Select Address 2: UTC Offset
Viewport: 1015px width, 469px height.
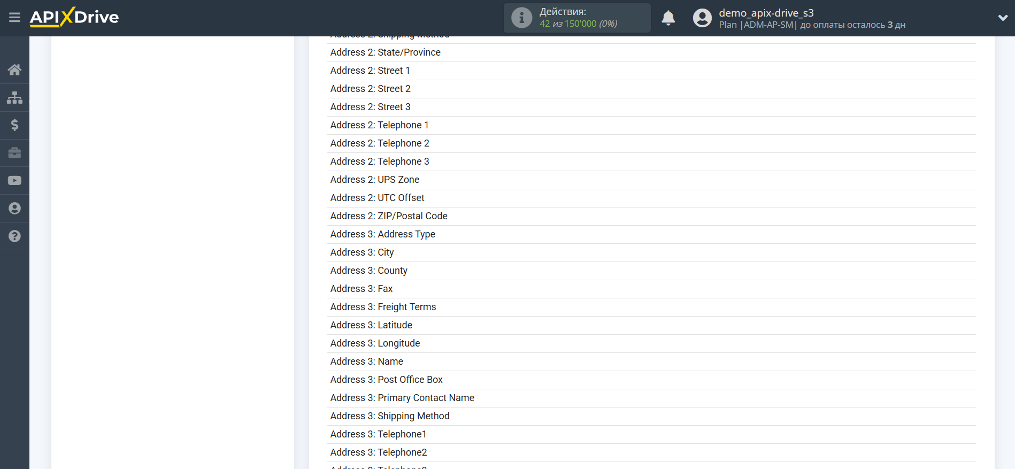click(651, 198)
